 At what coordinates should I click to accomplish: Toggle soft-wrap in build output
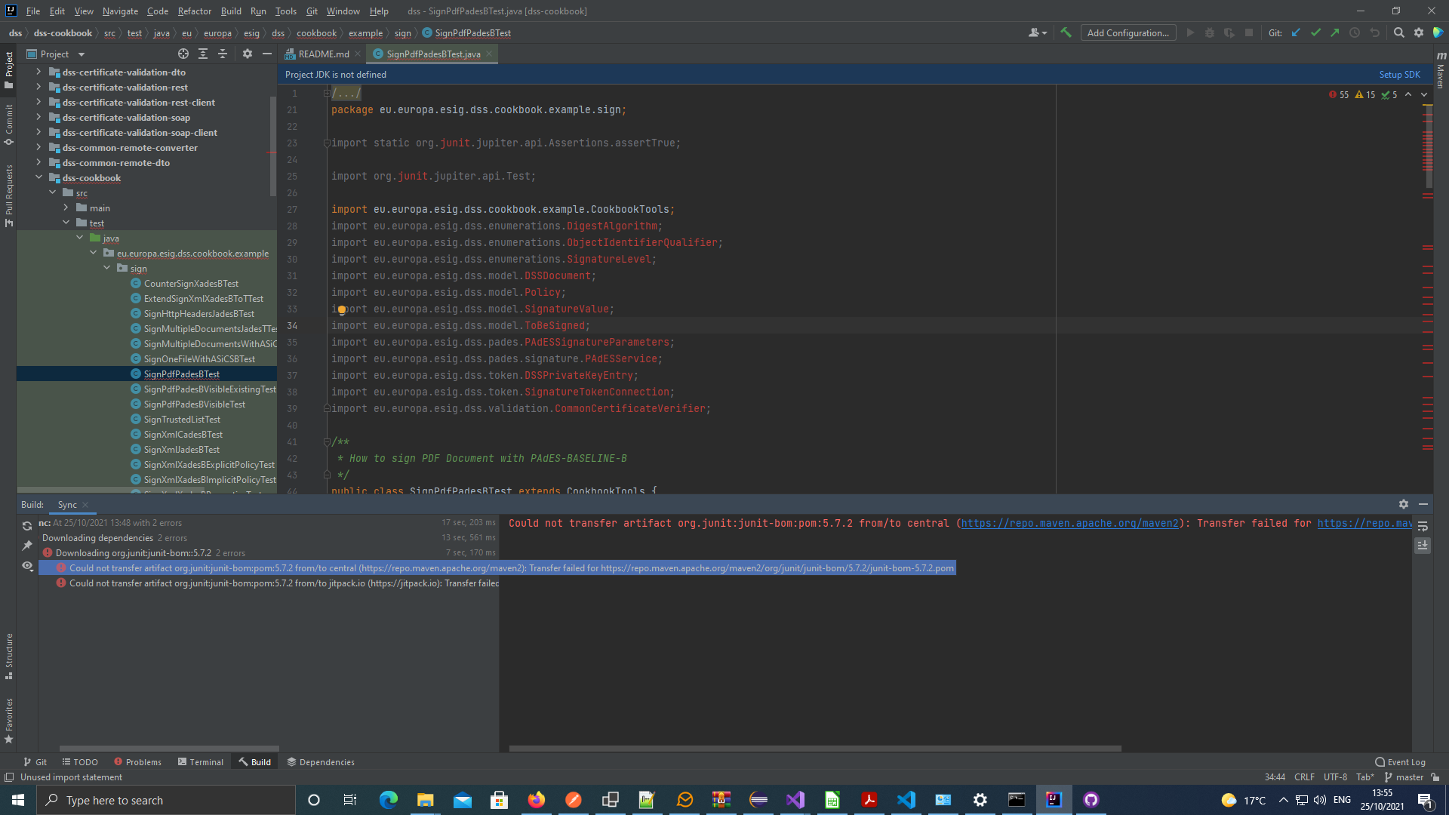(x=1423, y=526)
